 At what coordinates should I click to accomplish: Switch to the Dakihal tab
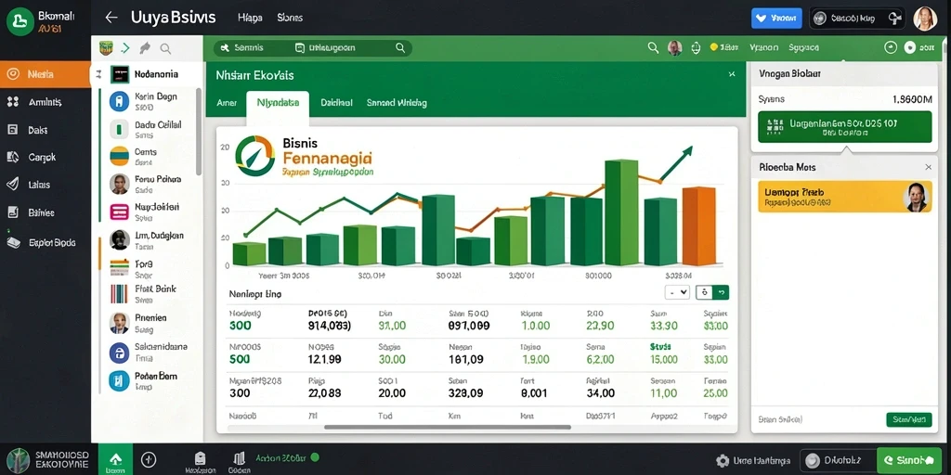(x=336, y=103)
